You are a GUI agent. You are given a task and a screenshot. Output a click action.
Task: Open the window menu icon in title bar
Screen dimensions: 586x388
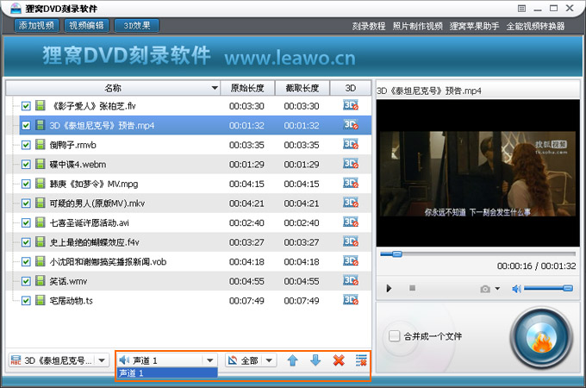(x=521, y=9)
